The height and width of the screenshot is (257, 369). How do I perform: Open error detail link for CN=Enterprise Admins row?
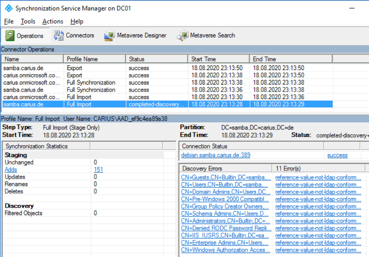[318, 243]
